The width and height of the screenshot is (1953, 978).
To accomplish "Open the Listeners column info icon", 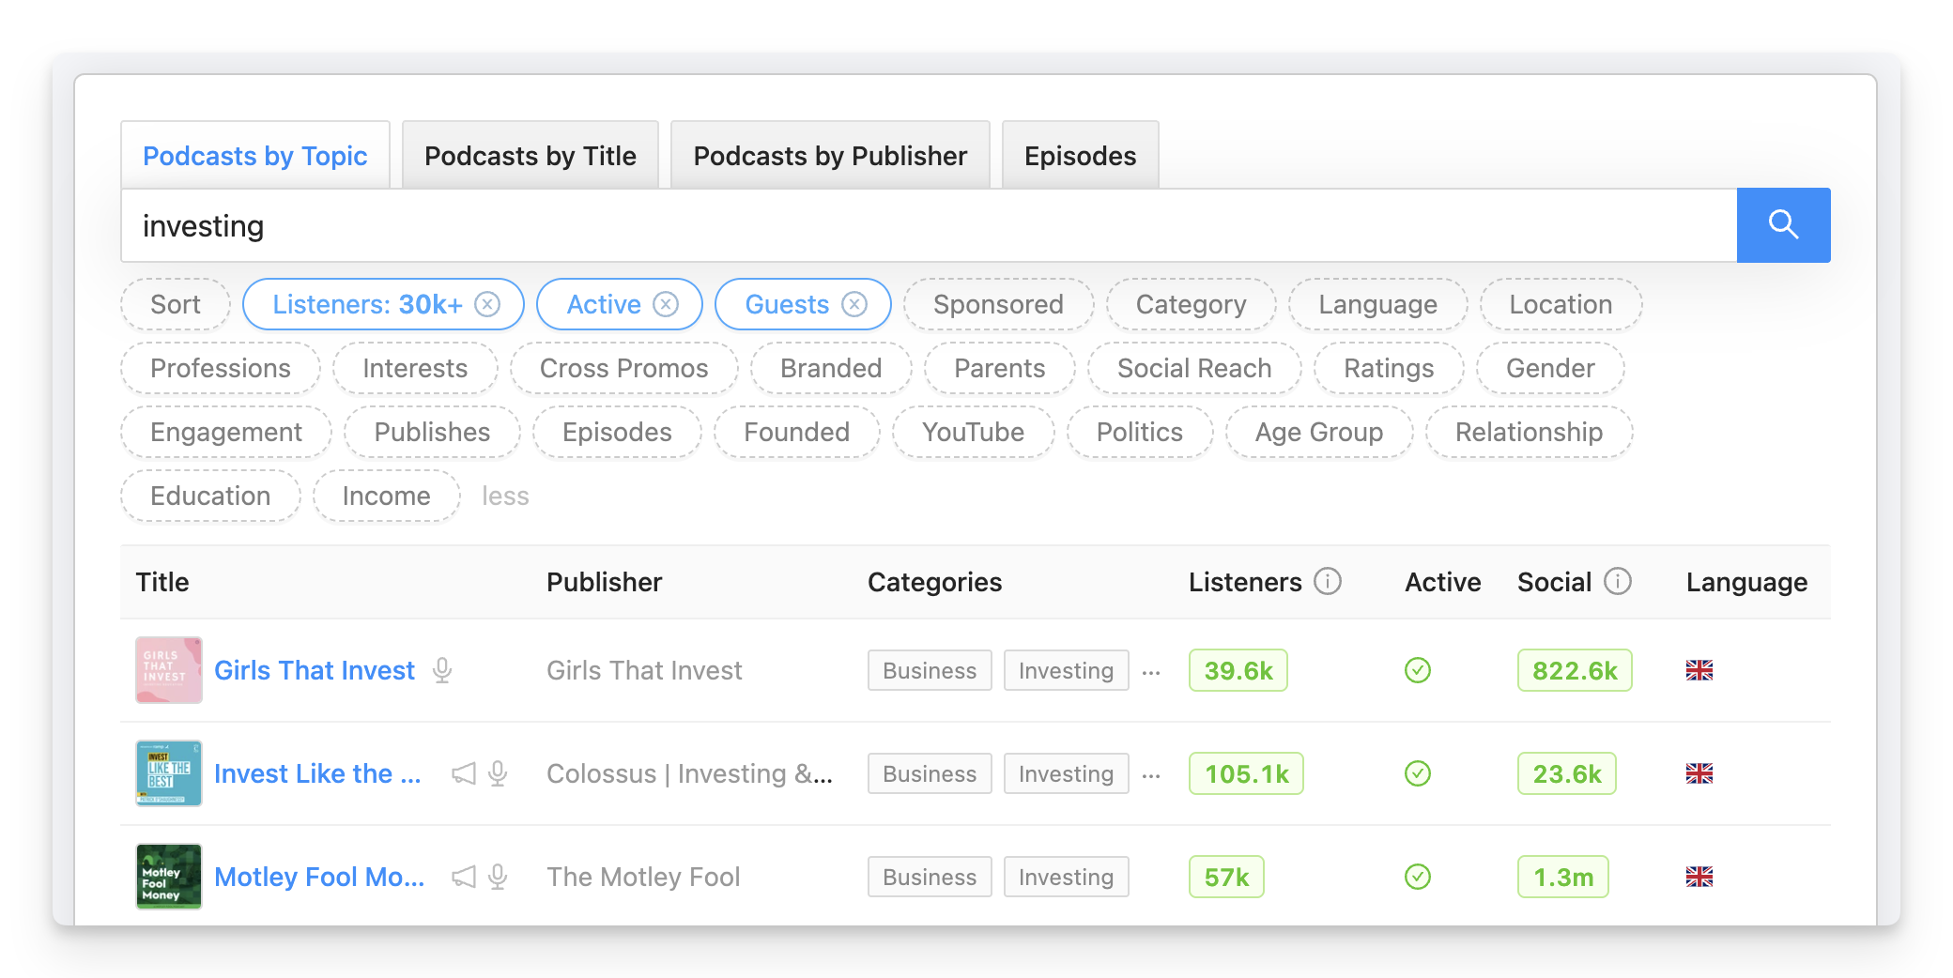I will click(1328, 582).
